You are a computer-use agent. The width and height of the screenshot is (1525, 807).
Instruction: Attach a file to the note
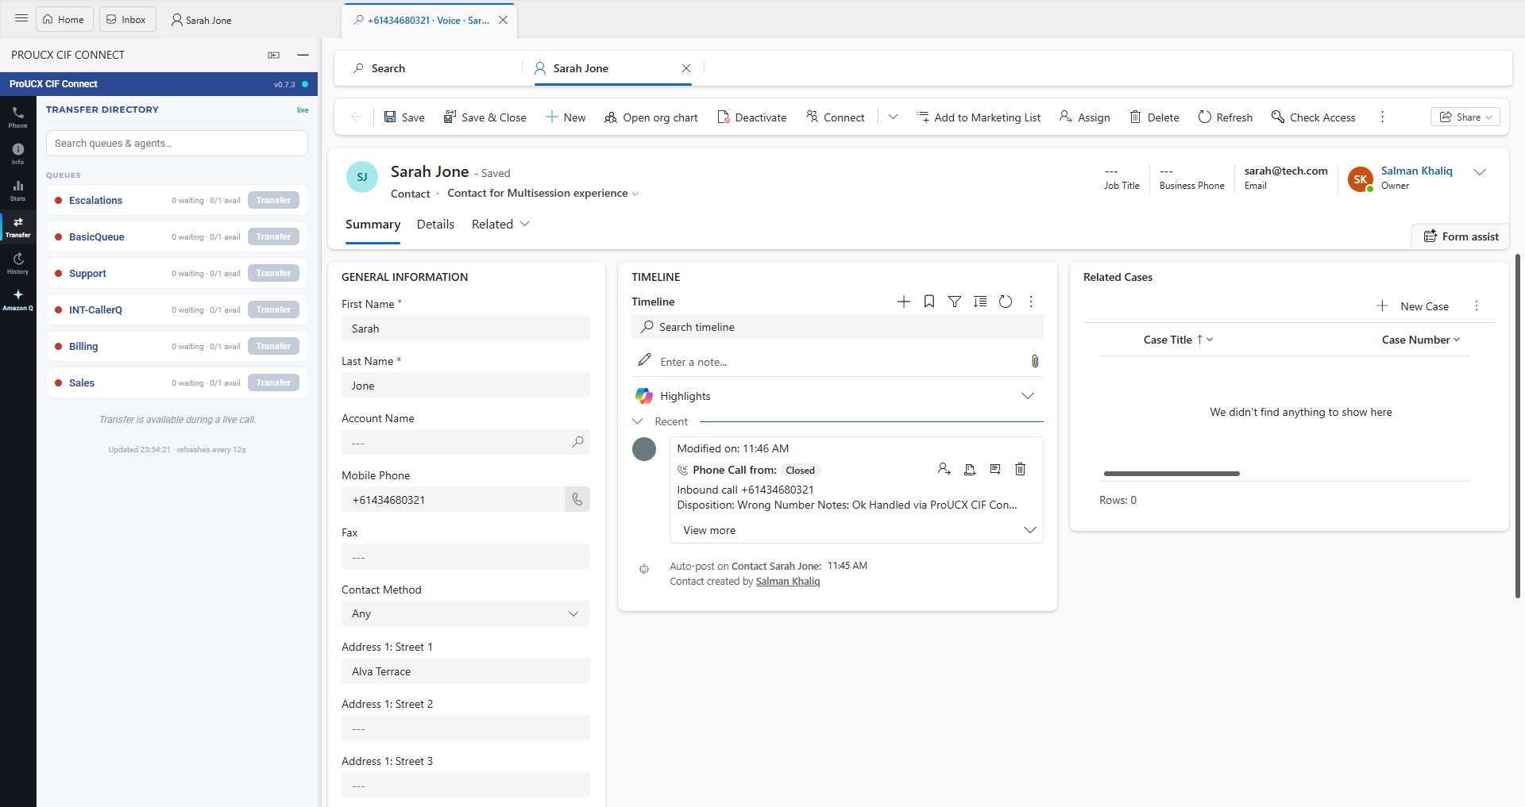click(1035, 361)
